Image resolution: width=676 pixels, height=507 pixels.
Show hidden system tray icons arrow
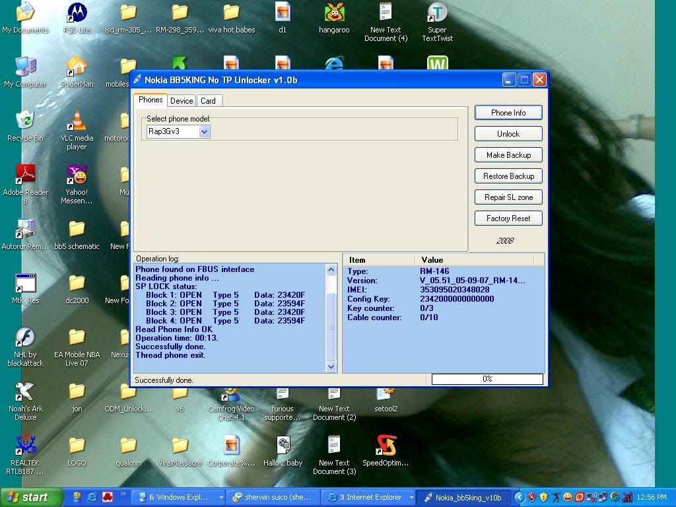[x=519, y=498]
